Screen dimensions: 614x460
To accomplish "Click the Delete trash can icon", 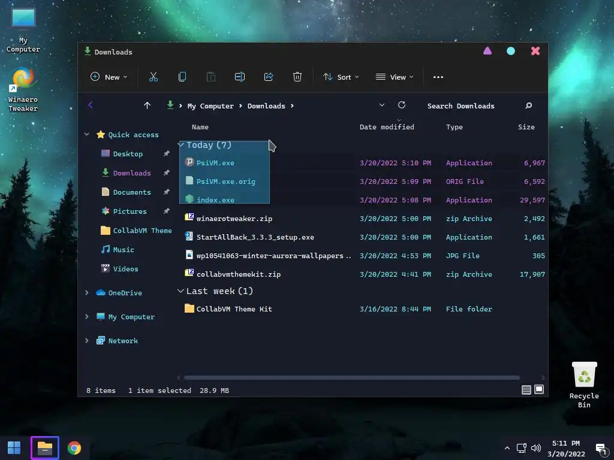I will click(x=297, y=77).
